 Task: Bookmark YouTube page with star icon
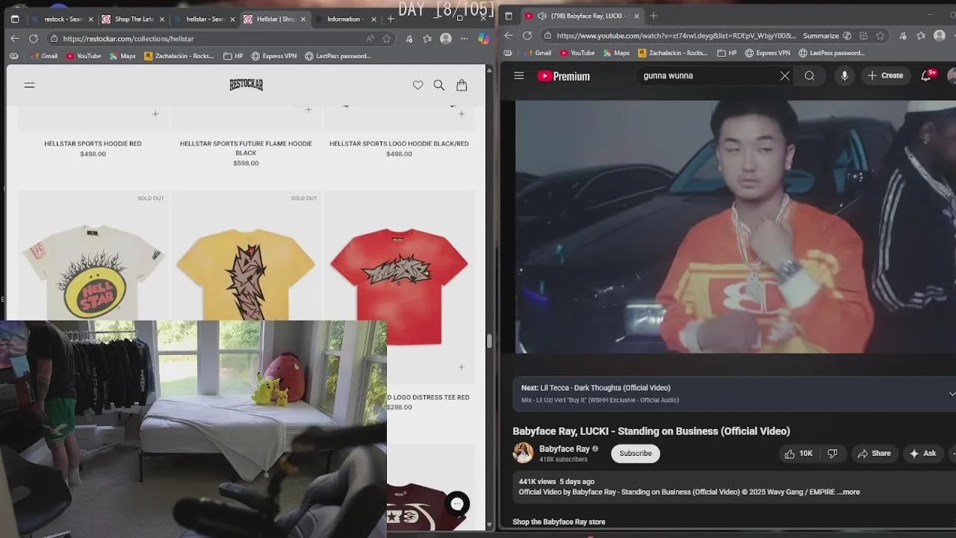(881, 35)
